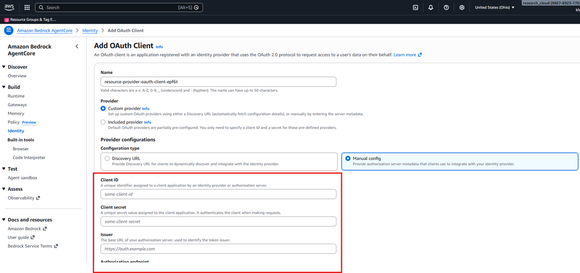Open the settings gear icon
Screen dimensions: 580x273
click(462, 7)
